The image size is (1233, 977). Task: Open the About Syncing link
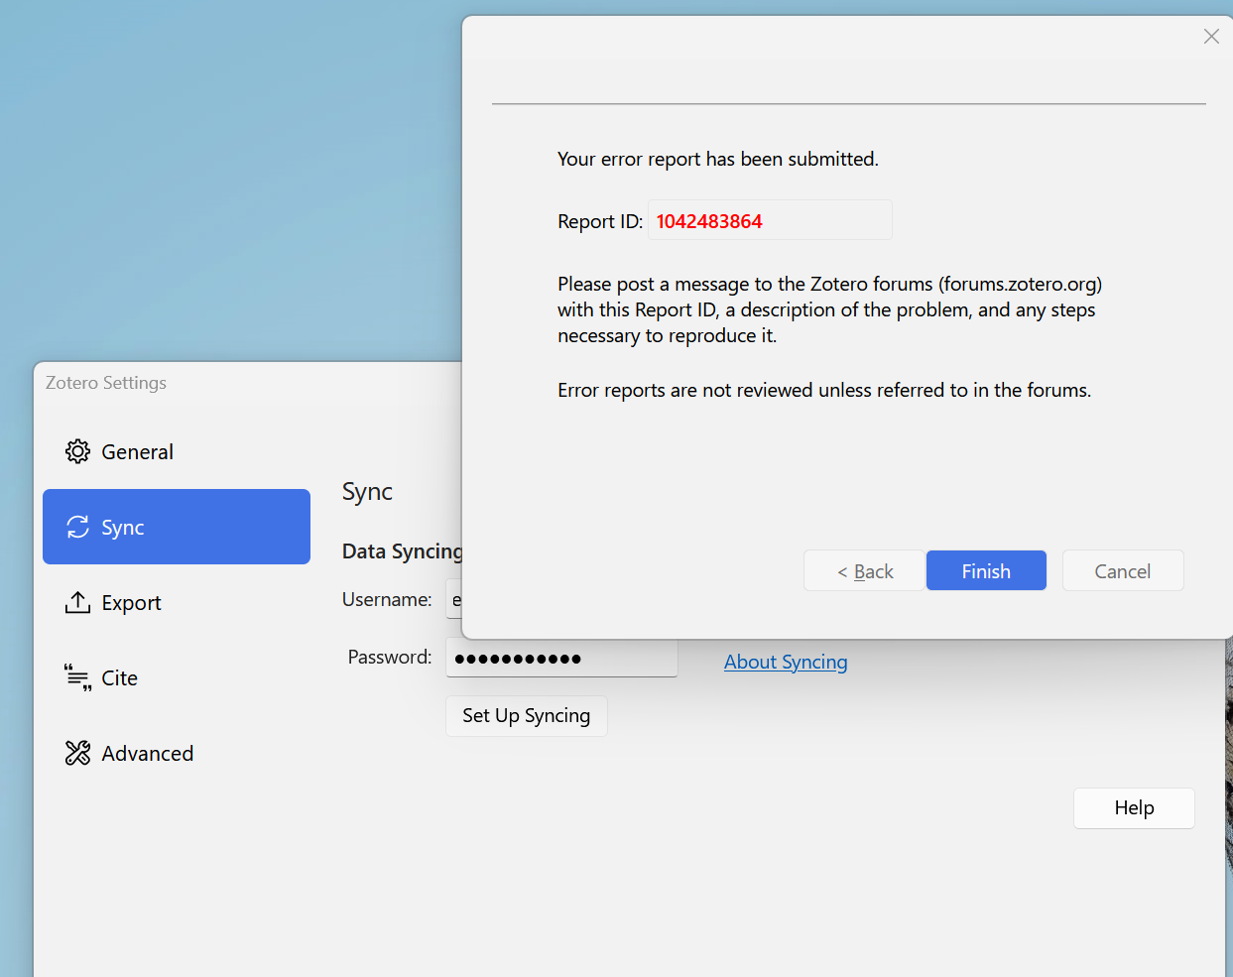[x=786, y=662]
